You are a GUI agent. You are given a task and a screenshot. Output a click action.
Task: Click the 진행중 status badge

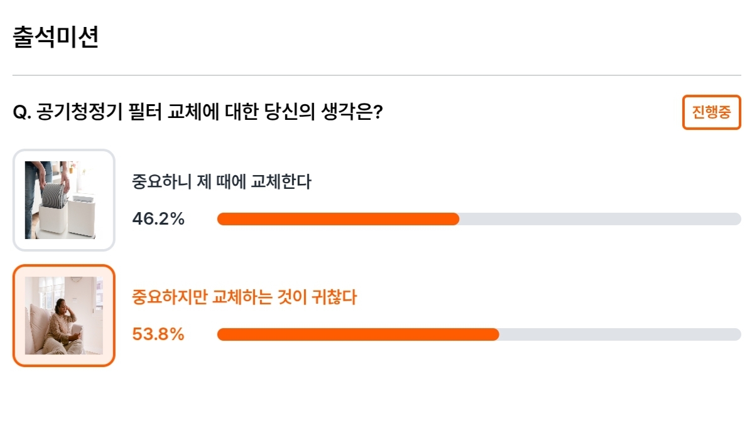pos(711,112)
